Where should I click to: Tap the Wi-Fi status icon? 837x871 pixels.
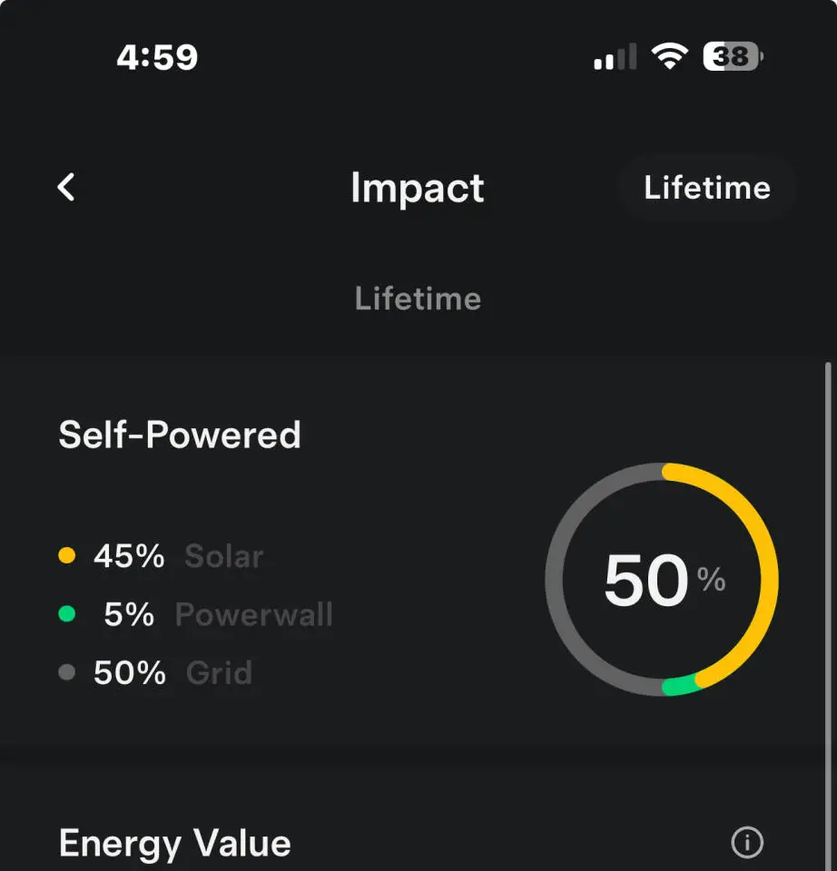(669, 58)
